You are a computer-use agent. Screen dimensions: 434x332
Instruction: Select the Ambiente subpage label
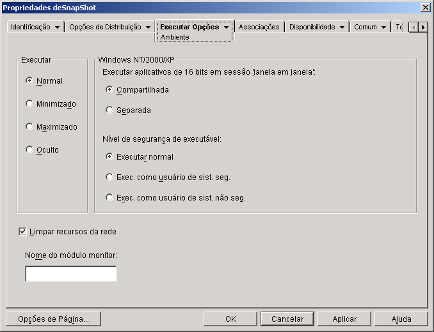175,37
